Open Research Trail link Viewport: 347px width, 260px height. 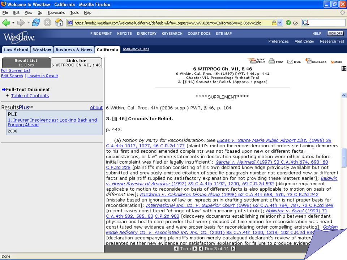[332, 41]
